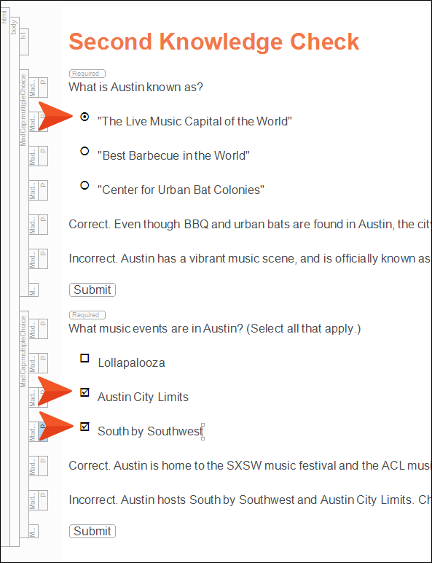
Task: Check the Lollapalooza checkbox
Action: click(x=85, y=358)
